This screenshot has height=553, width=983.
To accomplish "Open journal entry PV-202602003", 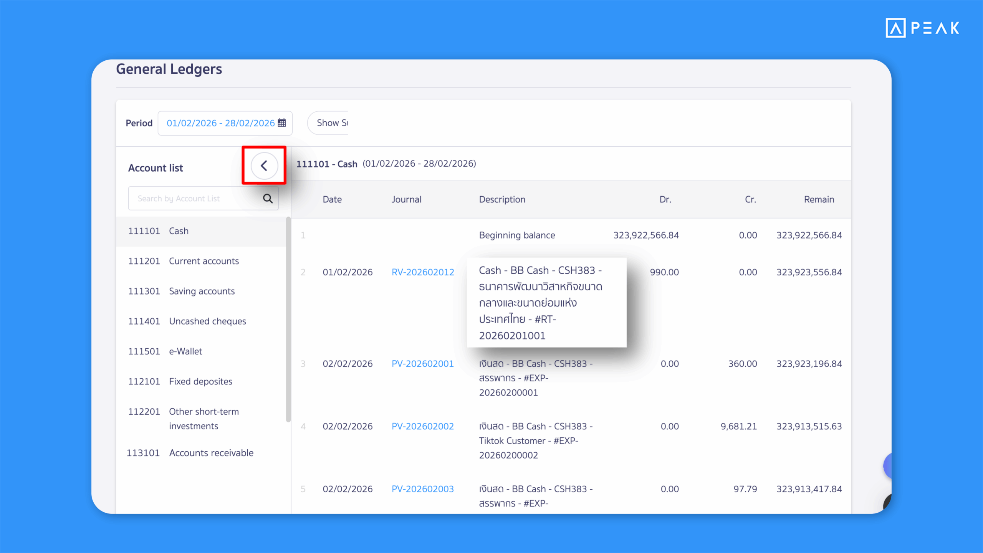I will click(422, 489).
